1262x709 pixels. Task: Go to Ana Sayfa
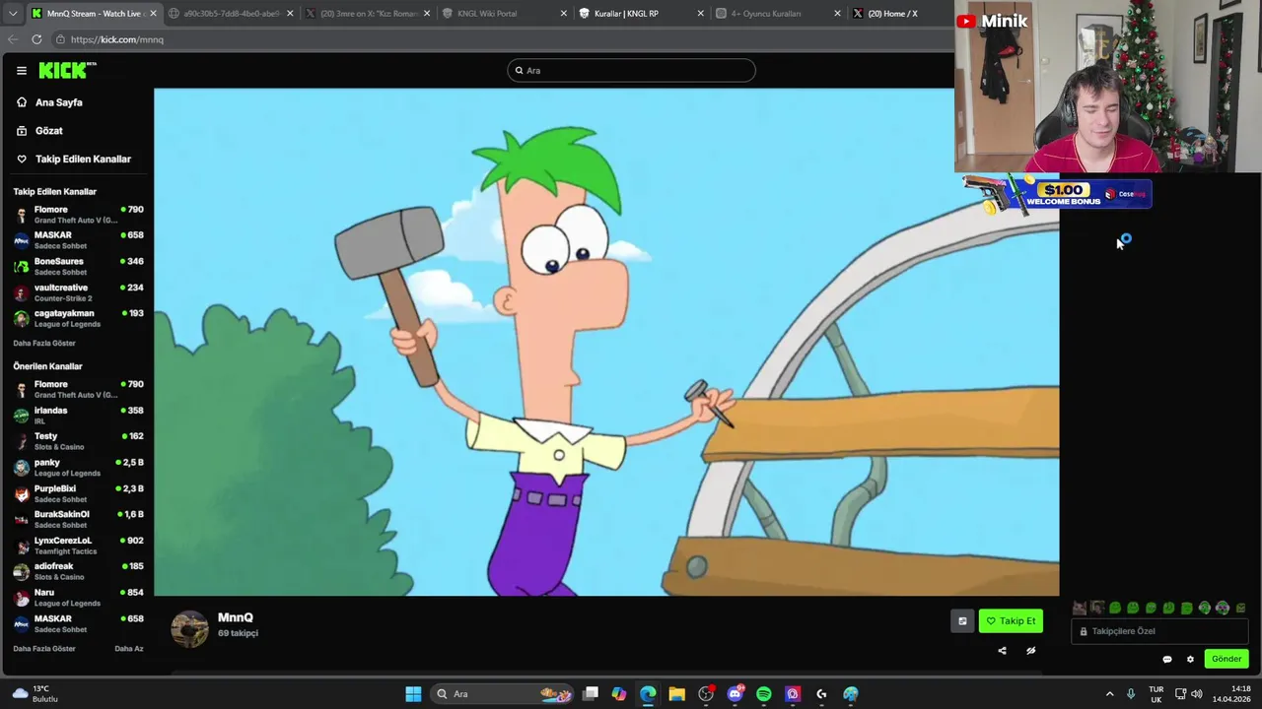pyautogui.click(x=59, y=102)
